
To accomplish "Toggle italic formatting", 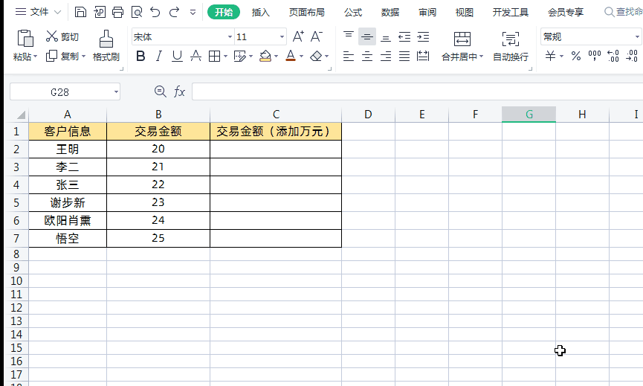I will pyautogui.click(x=159, y=56).
